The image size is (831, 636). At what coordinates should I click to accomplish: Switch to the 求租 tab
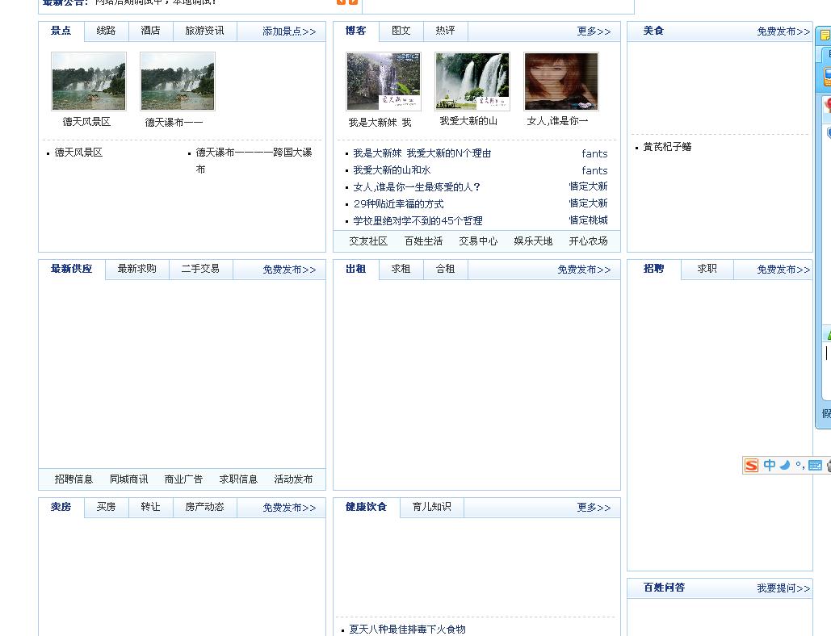[401, 269]
